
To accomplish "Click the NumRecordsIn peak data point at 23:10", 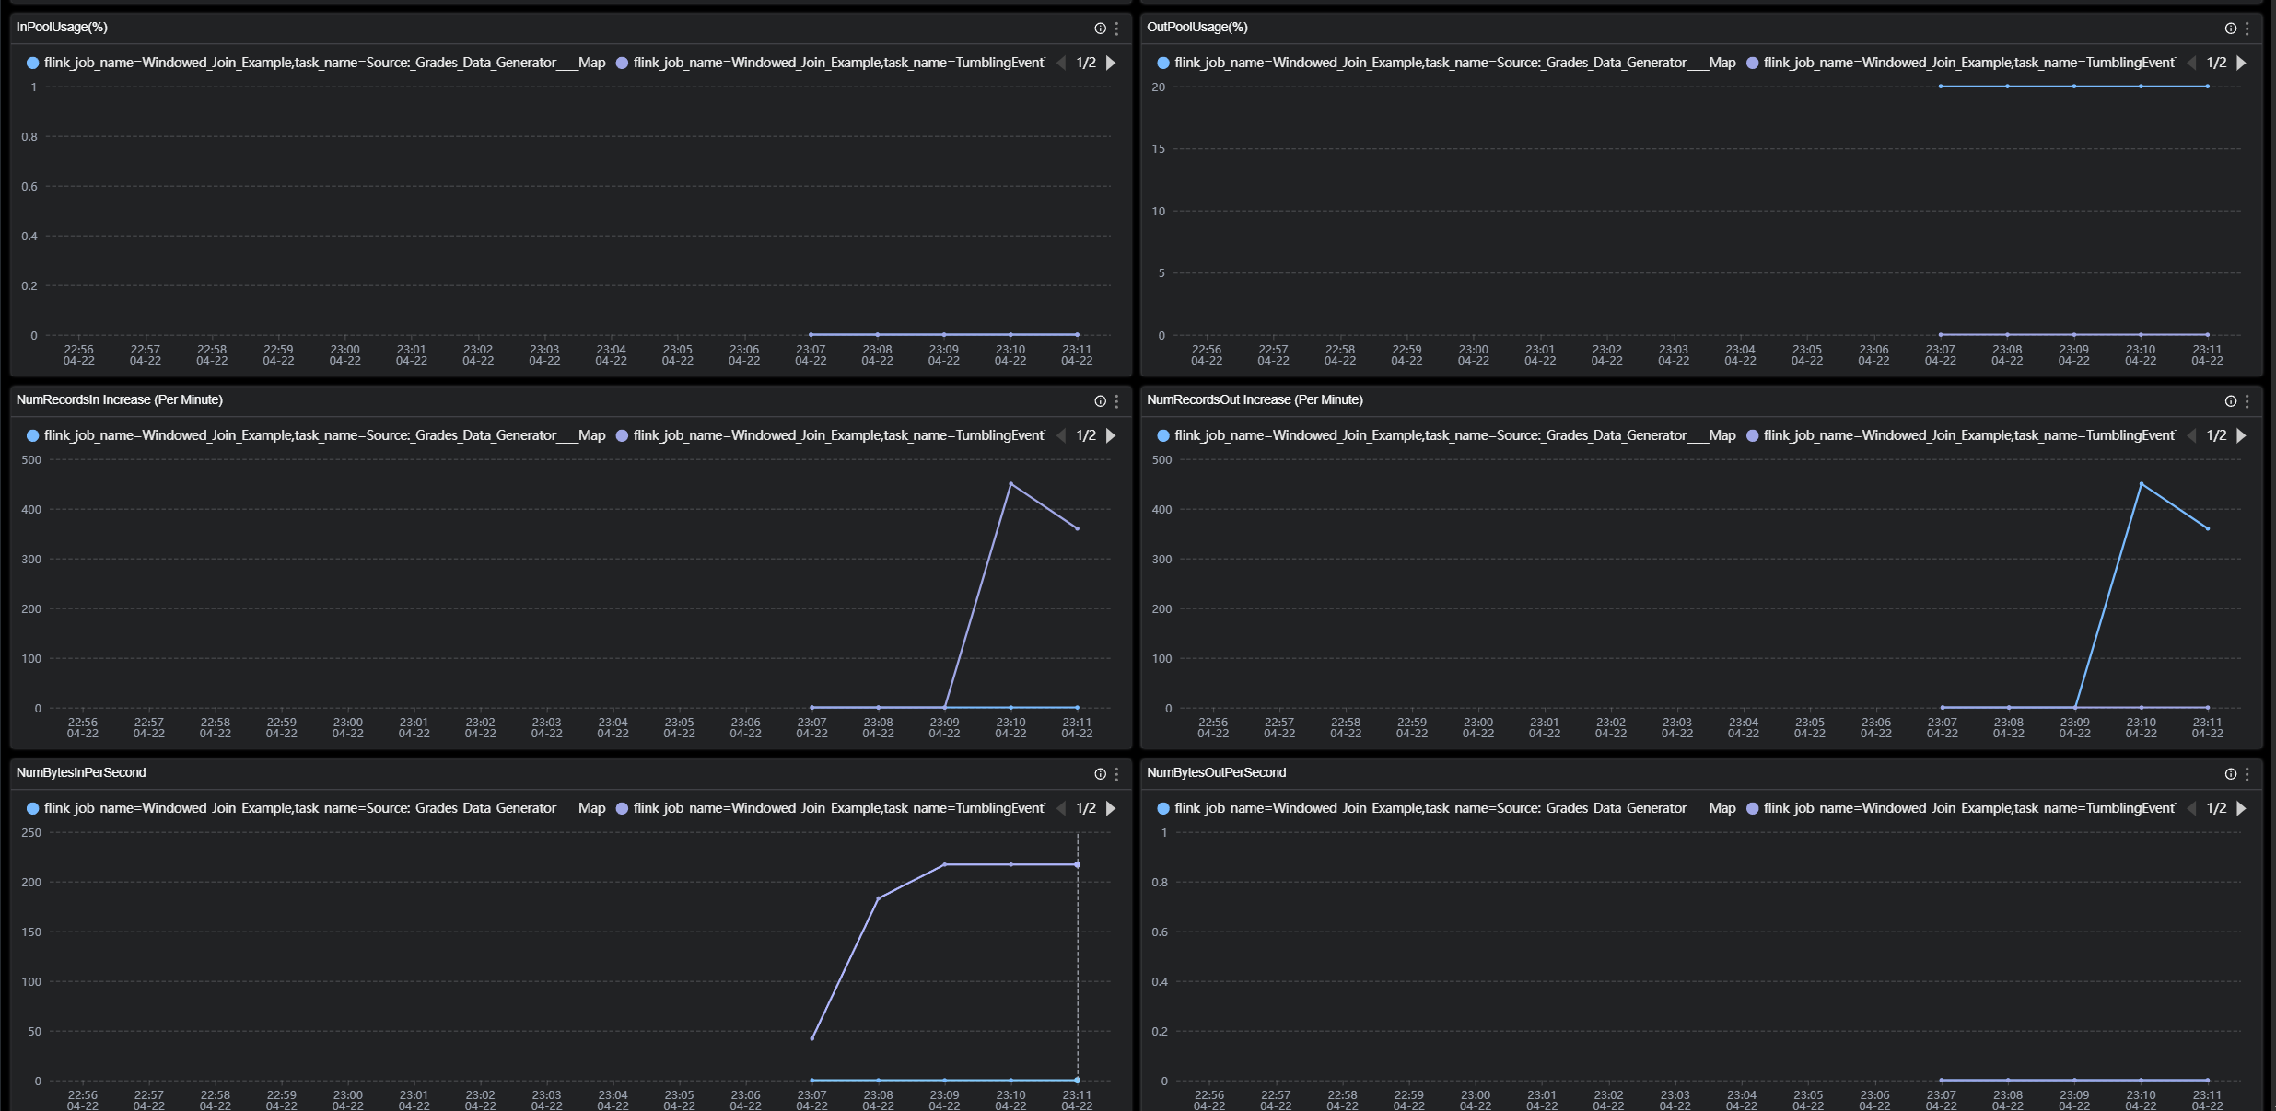I will point(1010,484).
